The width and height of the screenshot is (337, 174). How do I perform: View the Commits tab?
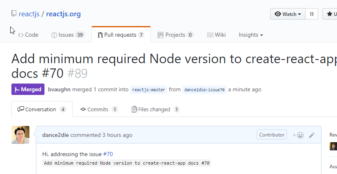[x=99, y=109]
